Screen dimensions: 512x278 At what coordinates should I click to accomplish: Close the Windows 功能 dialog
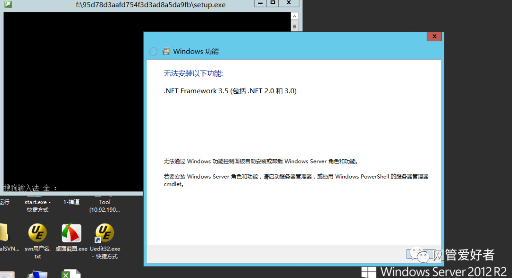coord(434,36)
